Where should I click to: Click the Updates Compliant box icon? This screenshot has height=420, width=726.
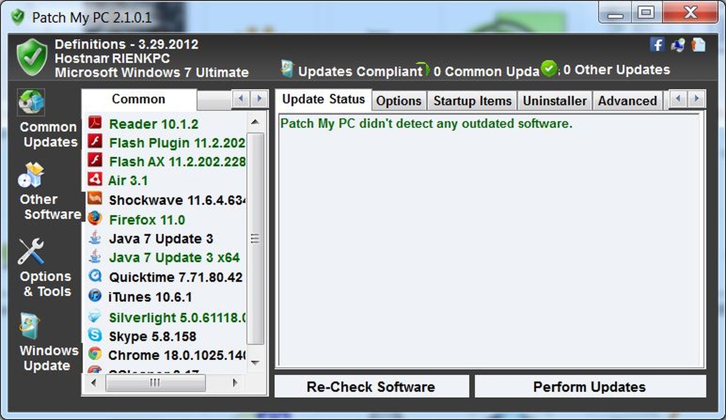point(287,69)
